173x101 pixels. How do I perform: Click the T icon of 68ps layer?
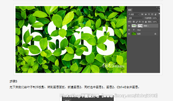point(134,30)
